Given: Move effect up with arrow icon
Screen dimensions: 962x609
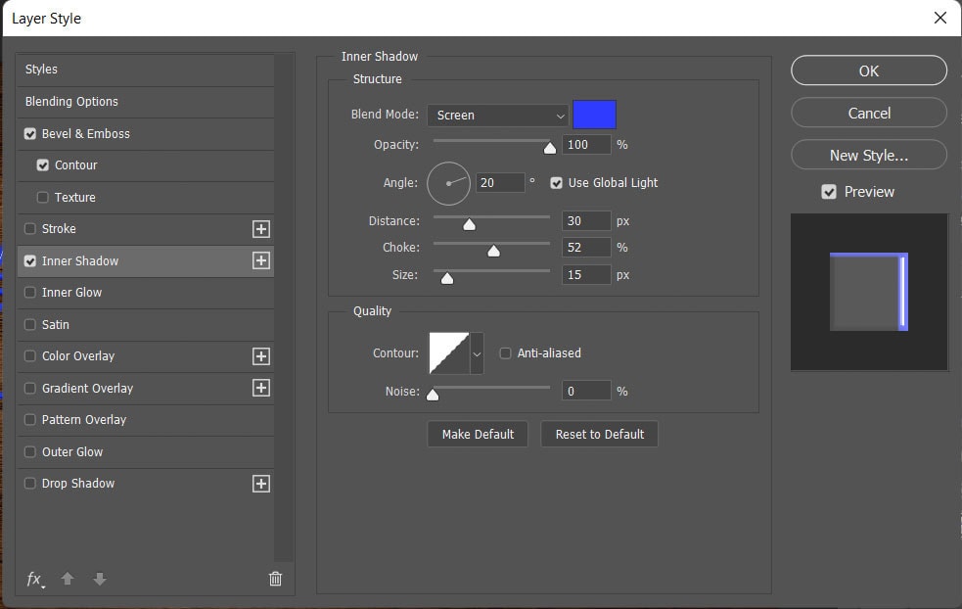Looking at the screenshot, I should point(68,579).
